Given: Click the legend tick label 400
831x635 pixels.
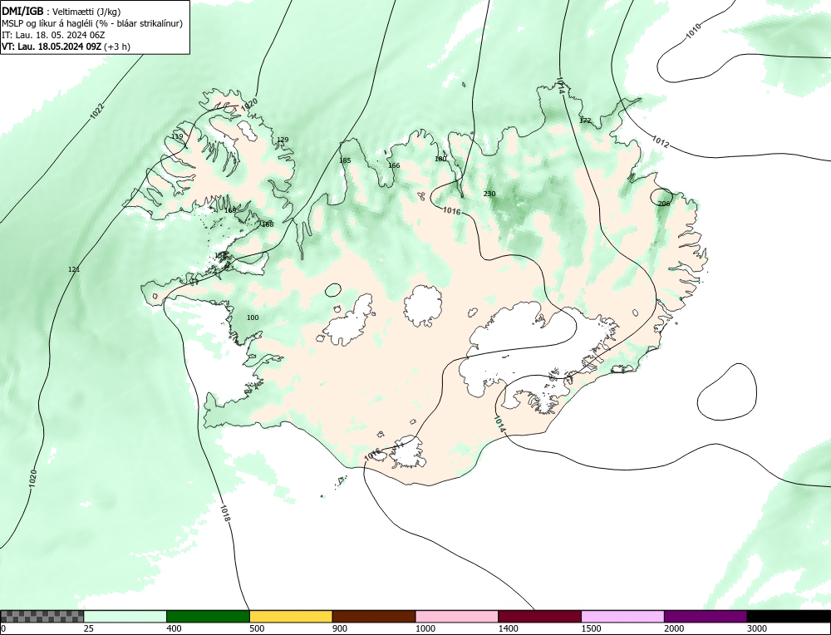Looking at the screenshot, I should pos(174,628).
